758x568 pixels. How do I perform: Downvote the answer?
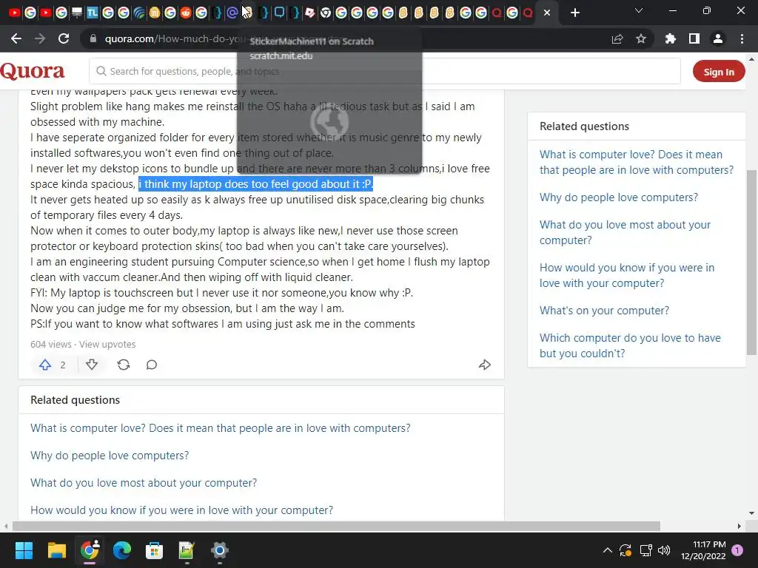[92, 365]
